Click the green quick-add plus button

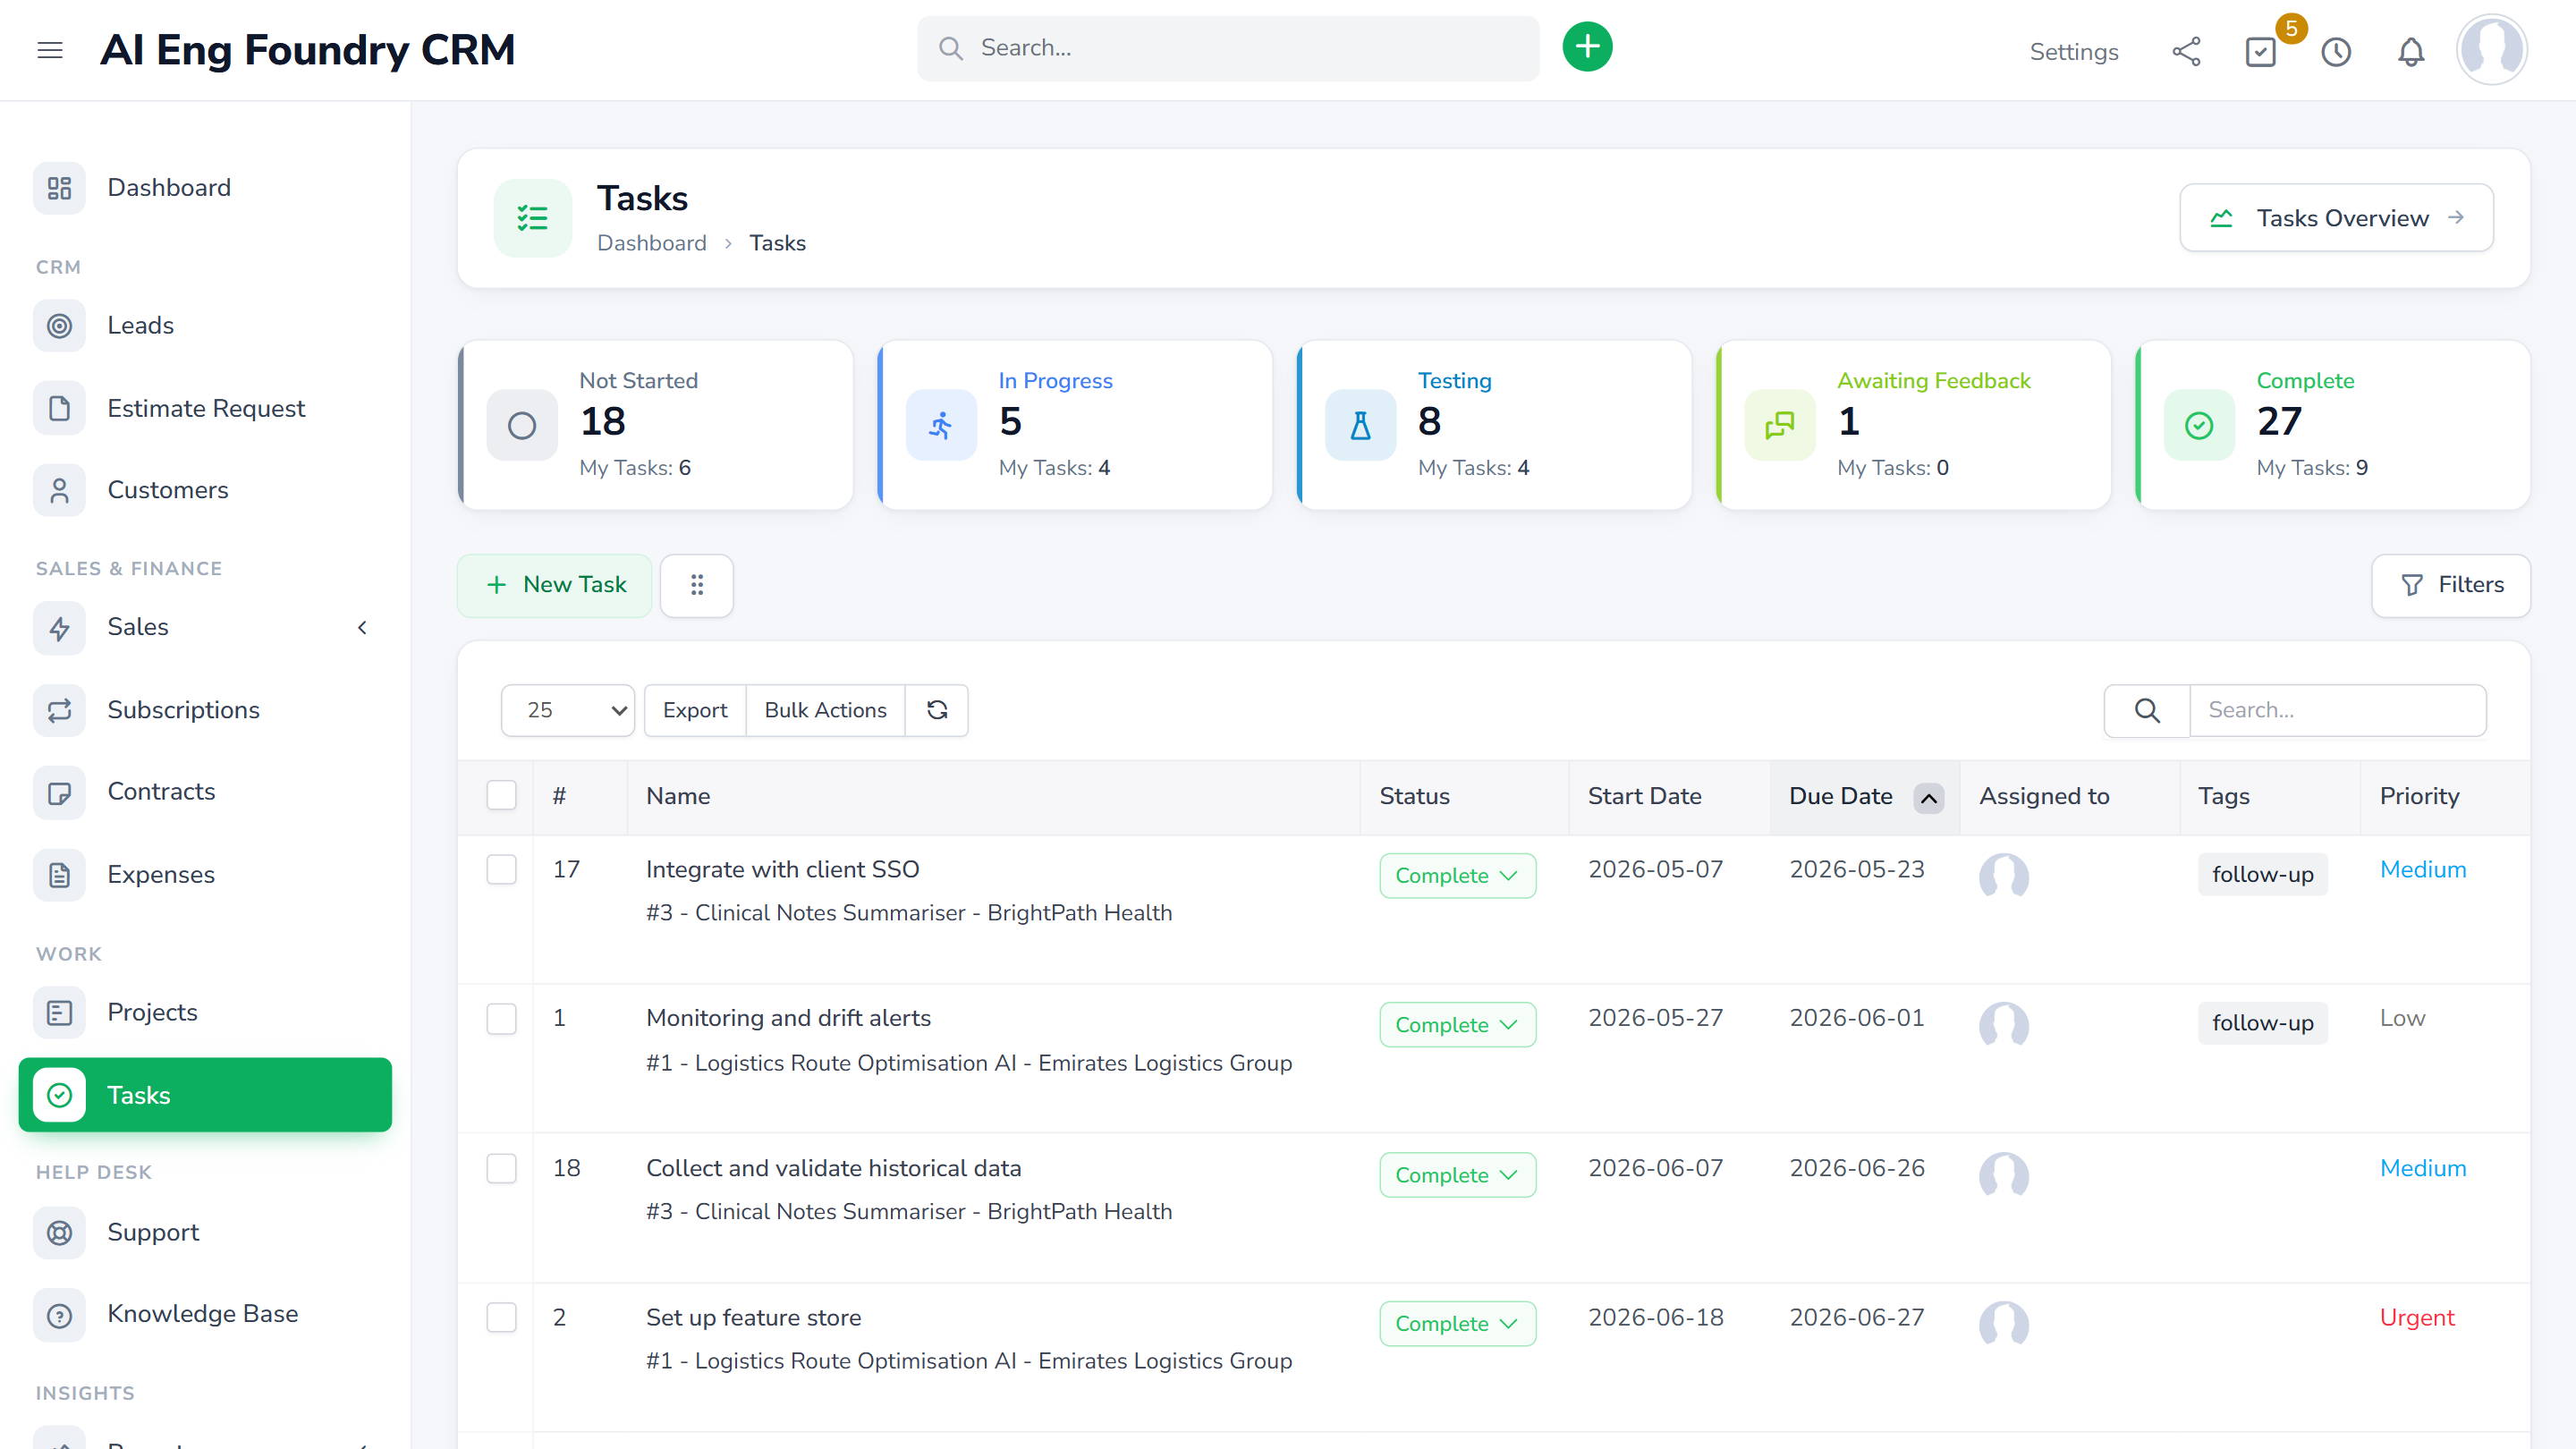pyautogui.click(x=1587, y=47)
